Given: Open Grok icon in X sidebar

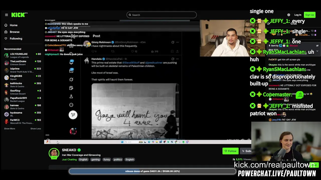Looking at the screenshot, I should [71, 79].
